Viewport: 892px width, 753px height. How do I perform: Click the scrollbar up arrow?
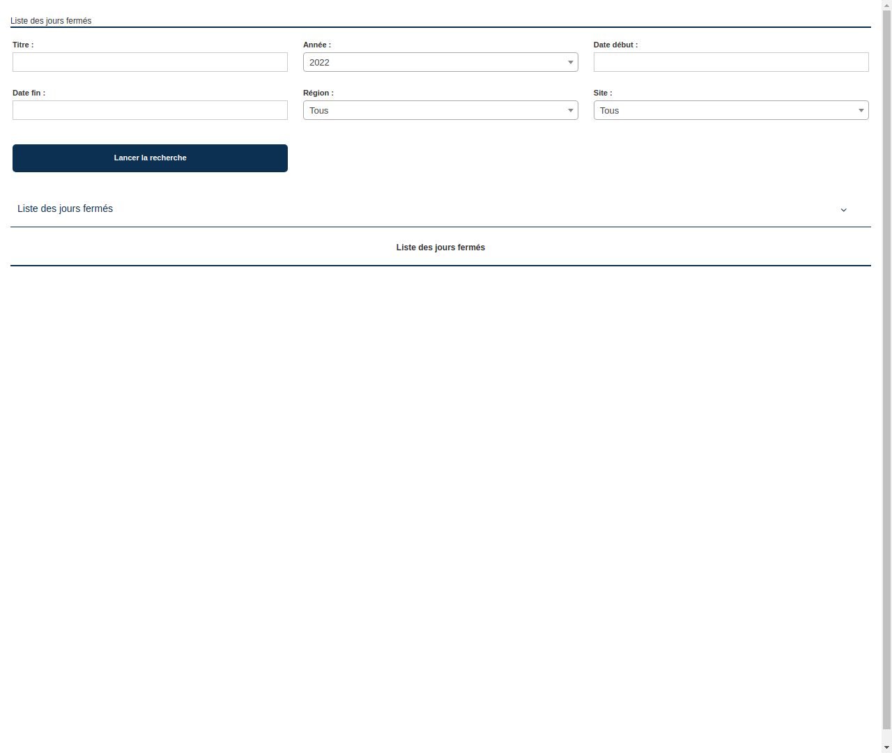(886, 4)
